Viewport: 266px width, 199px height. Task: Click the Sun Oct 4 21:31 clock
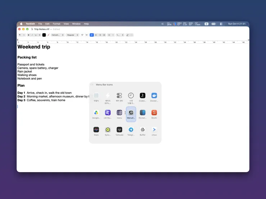(x=237, y=24)
